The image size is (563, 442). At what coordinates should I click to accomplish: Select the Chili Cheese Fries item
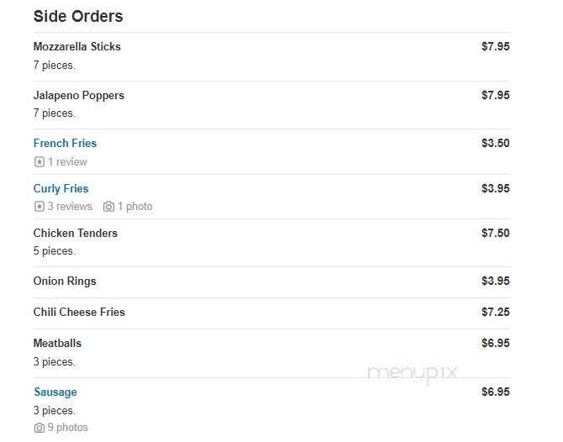coord(79,312)
